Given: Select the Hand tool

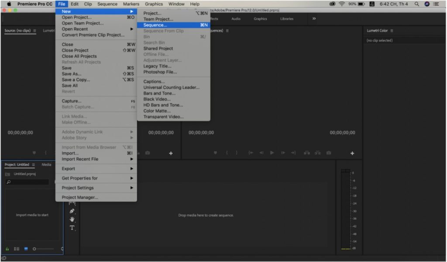Looking at the screenshot, I should pyautogui.click(x=72, y=219).
